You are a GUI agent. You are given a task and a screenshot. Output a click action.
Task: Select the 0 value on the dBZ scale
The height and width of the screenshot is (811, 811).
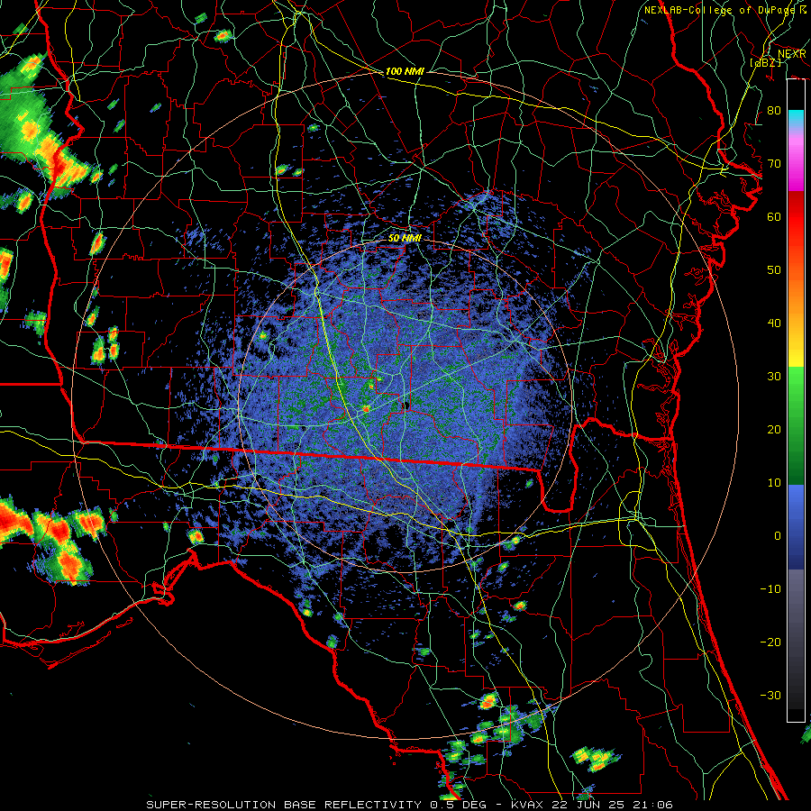point(778,536)
